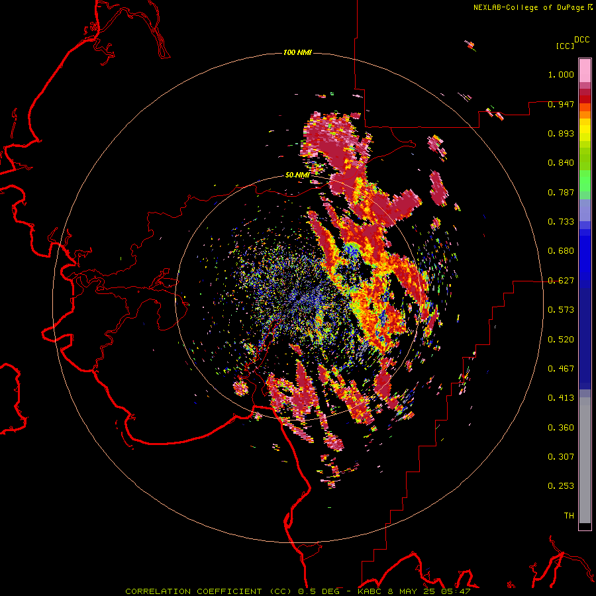Select the 0.787 scale value
596x596 pixels.
[561, 192]
